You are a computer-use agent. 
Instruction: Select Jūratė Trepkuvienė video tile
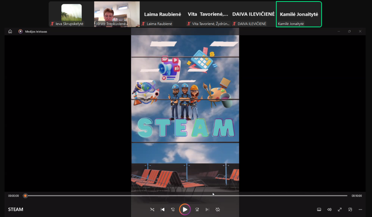[117, 14]
